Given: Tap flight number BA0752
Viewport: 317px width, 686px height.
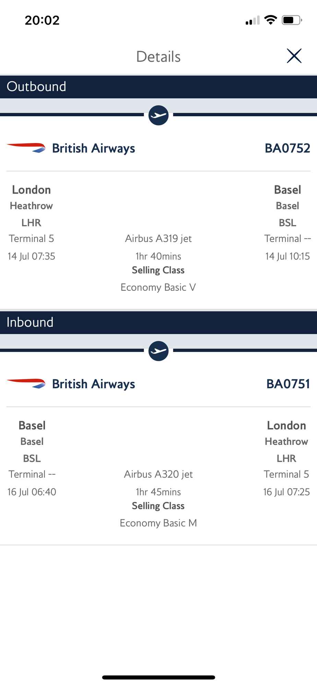Looking at the screenshot, I should [287, 148].
